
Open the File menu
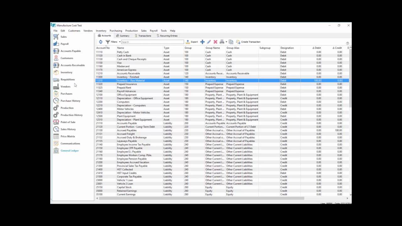(55, 31)
